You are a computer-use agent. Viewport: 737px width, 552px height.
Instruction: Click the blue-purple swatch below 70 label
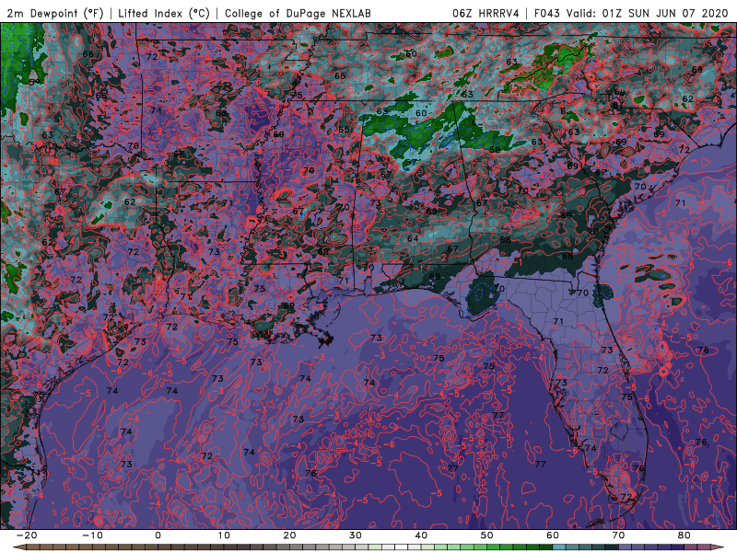626,547
